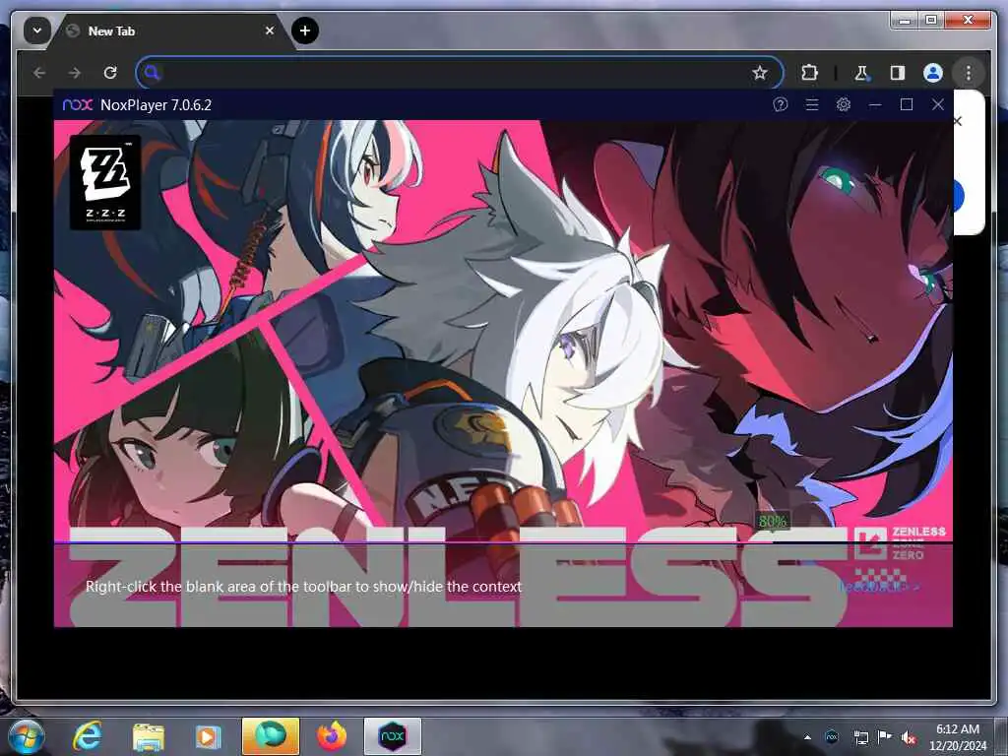Open Chrome extensions puzzle icon
This screenshot has height=756, width=1008.
[809, 73]
